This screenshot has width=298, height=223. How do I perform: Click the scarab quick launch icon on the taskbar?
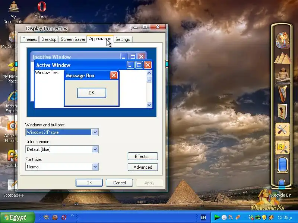click(x=55, y=217)
